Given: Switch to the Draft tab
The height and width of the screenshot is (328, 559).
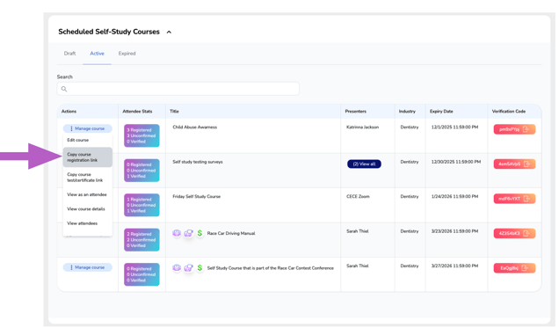Looking at the screenshot, I should click(69, 54).
